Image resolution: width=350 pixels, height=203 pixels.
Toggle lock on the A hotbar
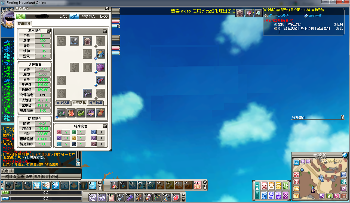[x=205, y=187]
